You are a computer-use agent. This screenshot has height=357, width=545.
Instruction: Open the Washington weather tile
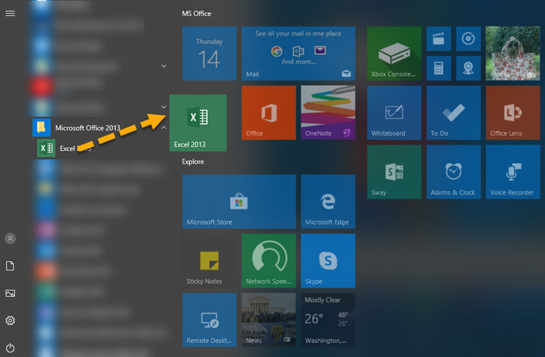pos(328,320)
